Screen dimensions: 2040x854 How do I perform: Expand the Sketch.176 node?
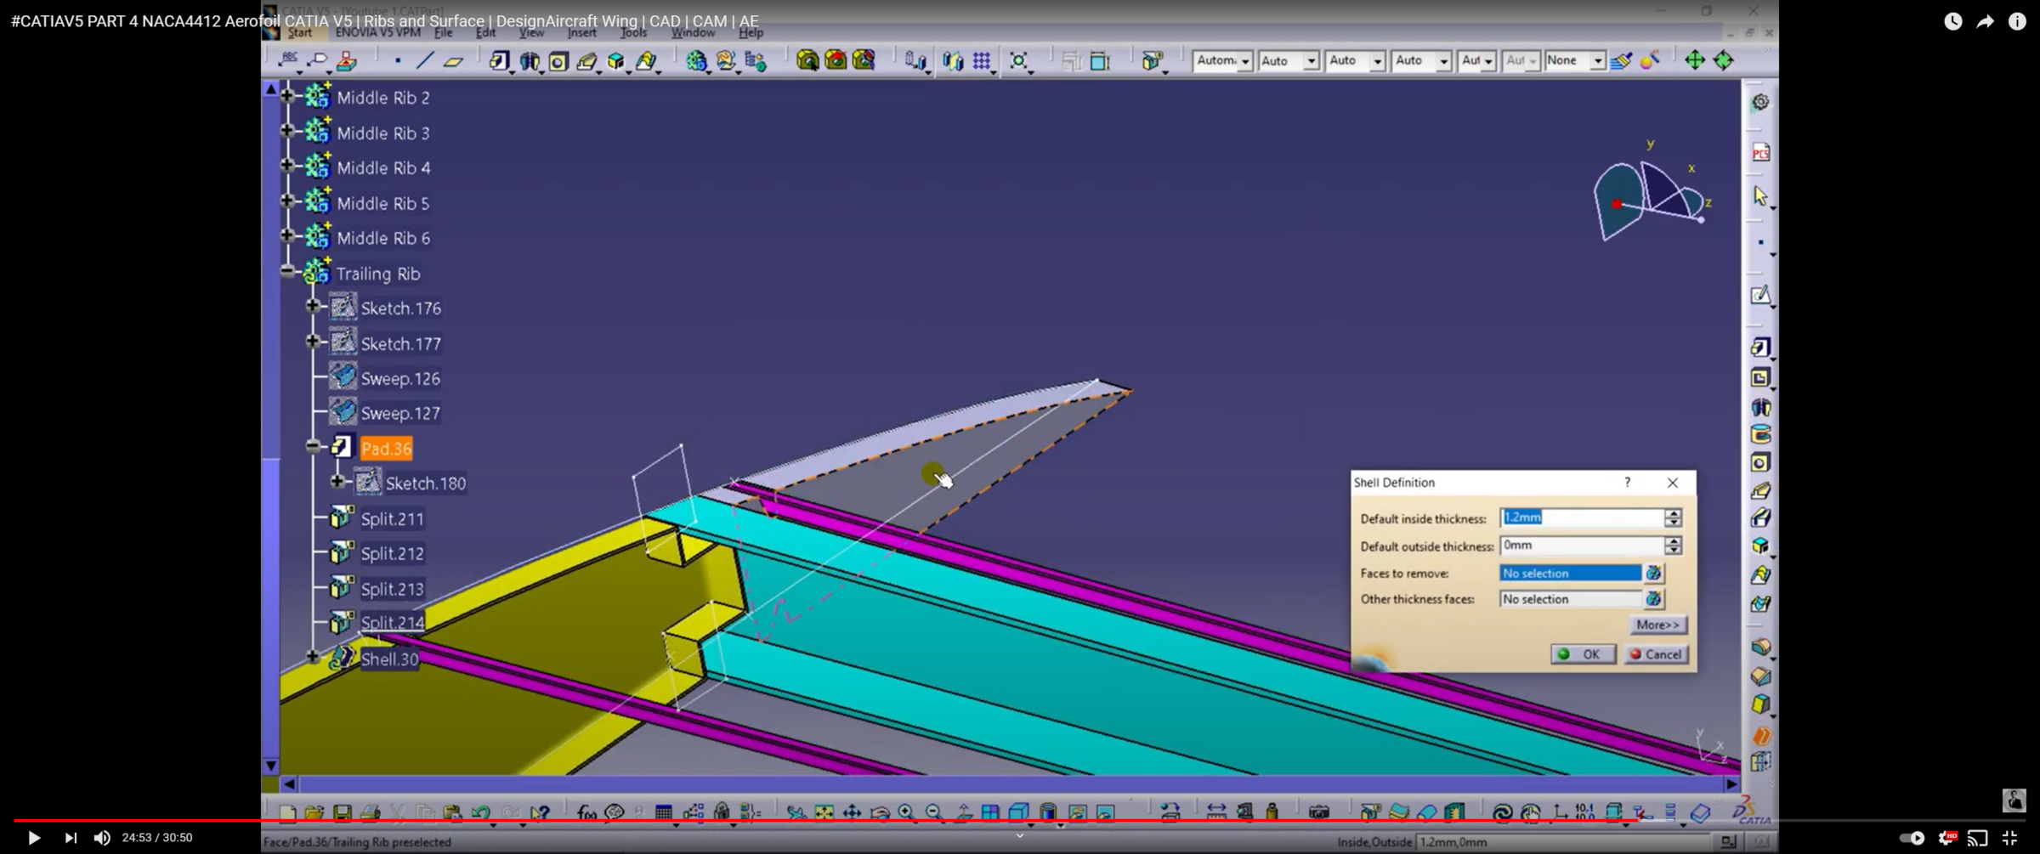(313, 307)
